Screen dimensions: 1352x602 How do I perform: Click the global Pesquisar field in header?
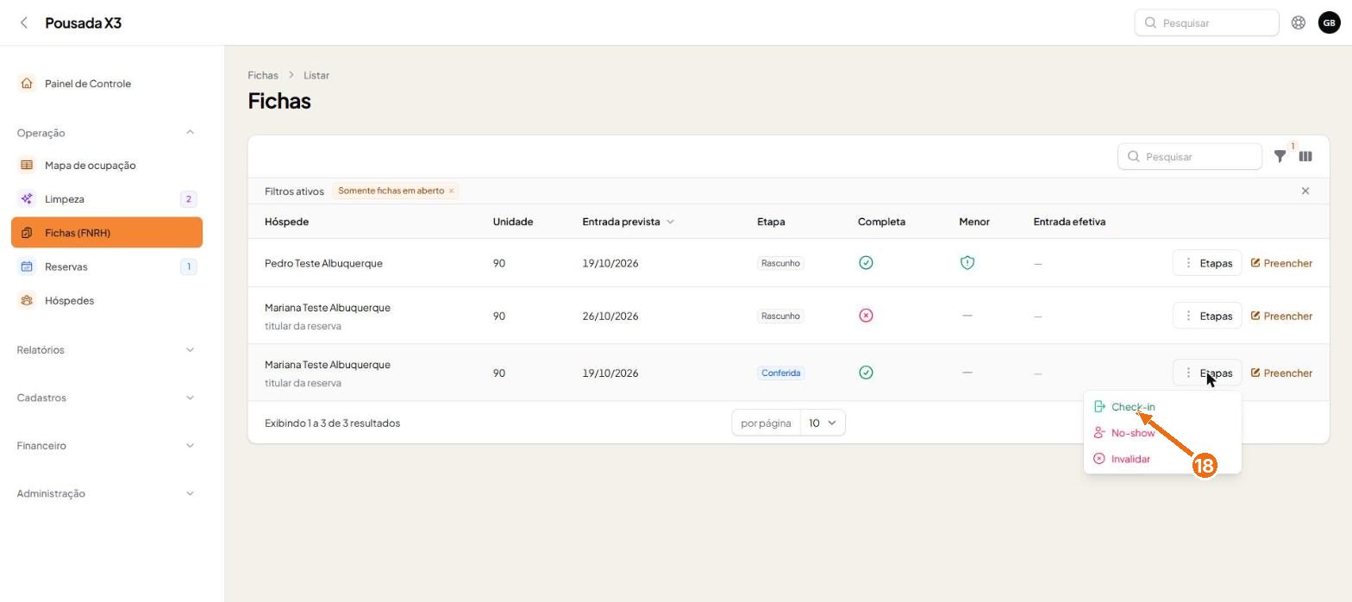(x=1206, y=22)
